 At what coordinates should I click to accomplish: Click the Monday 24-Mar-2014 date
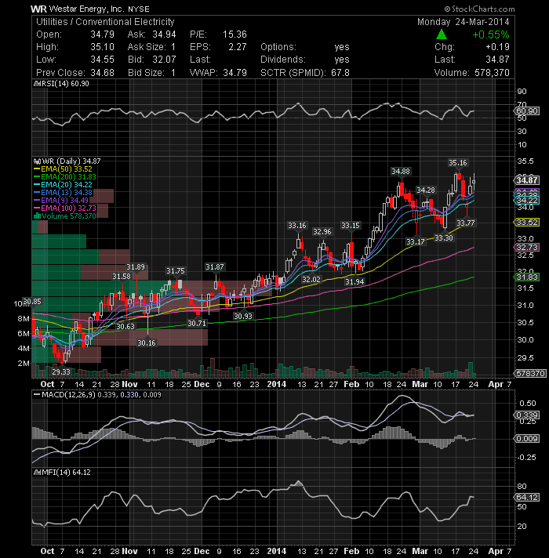464,22
